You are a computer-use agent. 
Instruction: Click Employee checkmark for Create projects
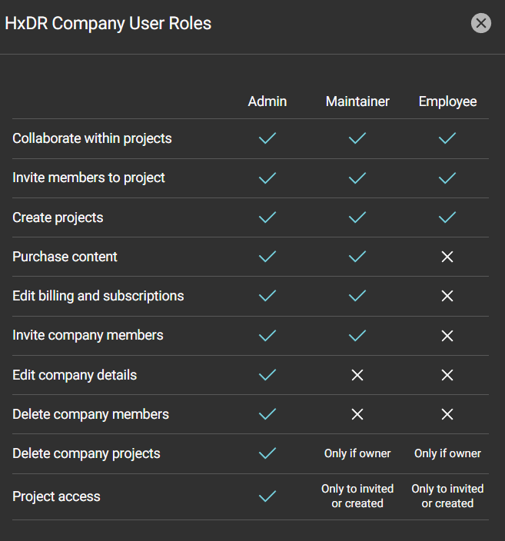pos(447,217)
